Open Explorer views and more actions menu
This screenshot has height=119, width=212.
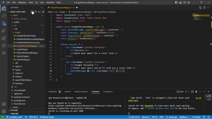click(42, 8)
